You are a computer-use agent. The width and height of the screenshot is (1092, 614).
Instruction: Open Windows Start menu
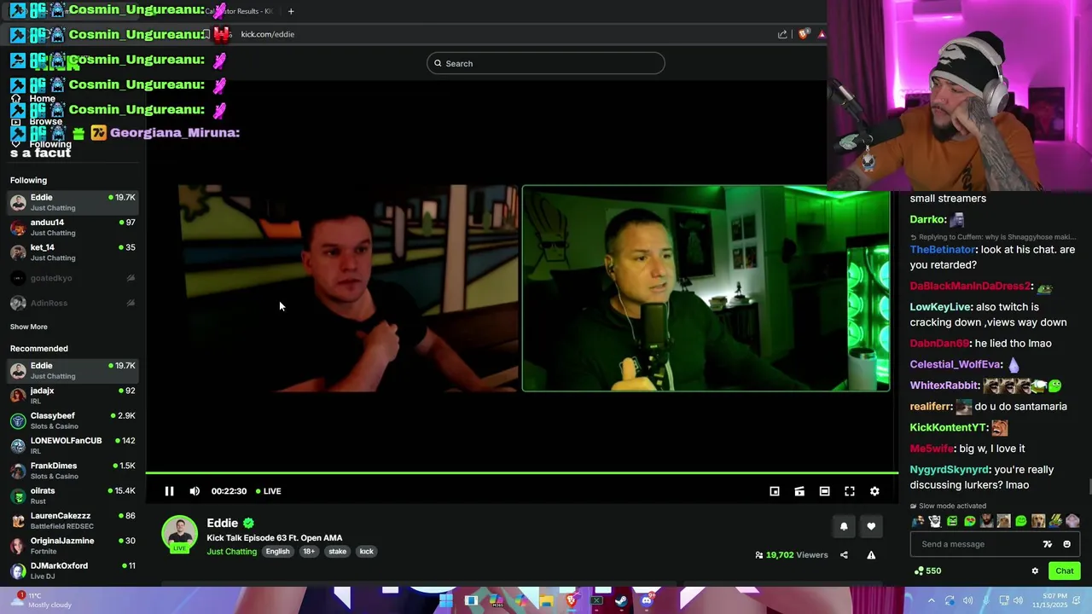[x=446, y=600]
